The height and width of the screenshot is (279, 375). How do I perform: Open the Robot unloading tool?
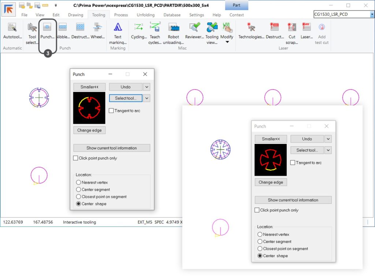pos(173,28)
